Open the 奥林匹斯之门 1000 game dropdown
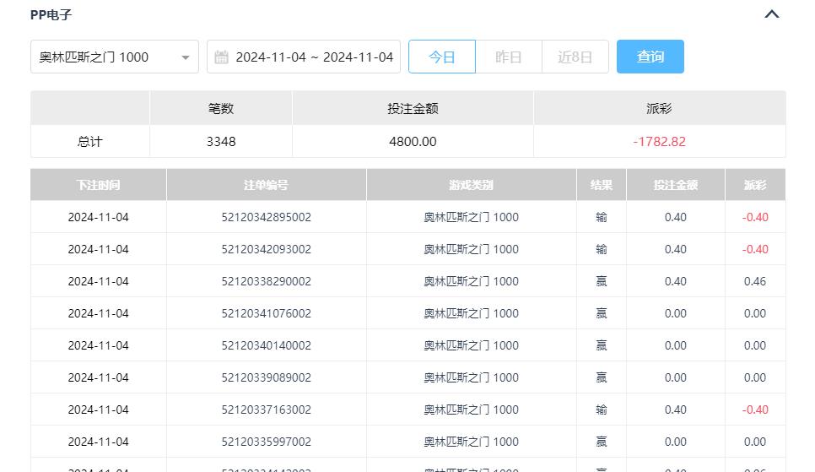The image size is (815, 472). pos(115,57)
